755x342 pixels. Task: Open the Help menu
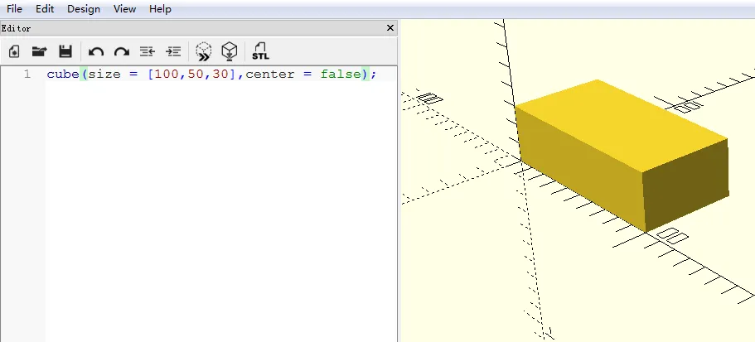[160, 8]
